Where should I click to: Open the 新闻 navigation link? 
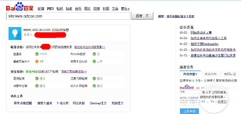(41, 9)
